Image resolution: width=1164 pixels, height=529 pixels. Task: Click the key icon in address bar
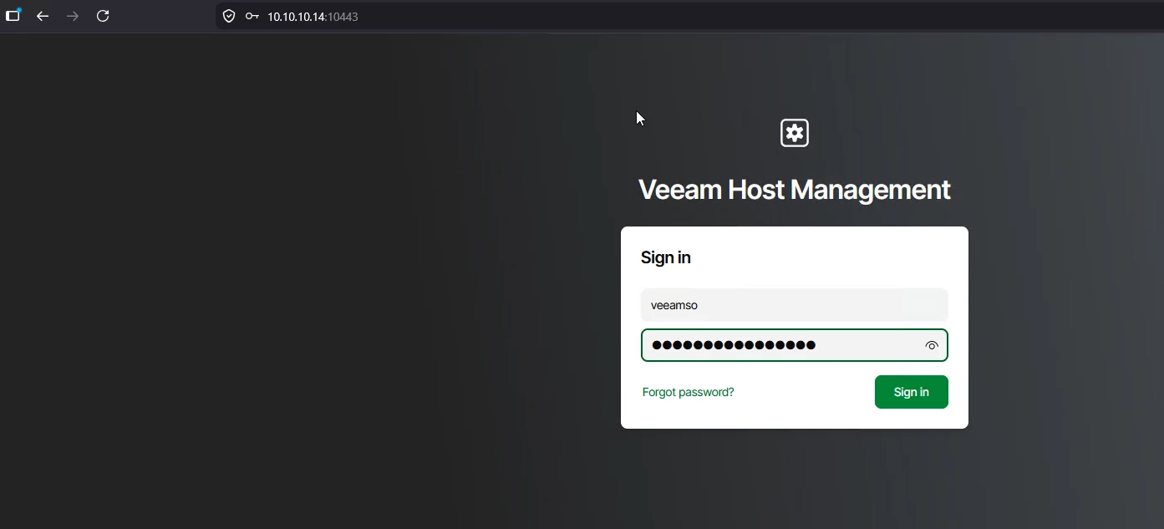252,16
